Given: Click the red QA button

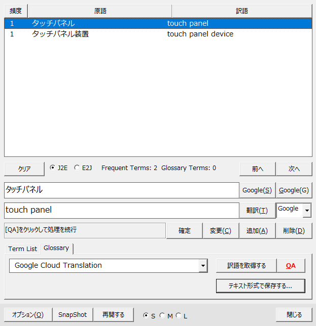Looking at the screenshot, I should 291,265.
